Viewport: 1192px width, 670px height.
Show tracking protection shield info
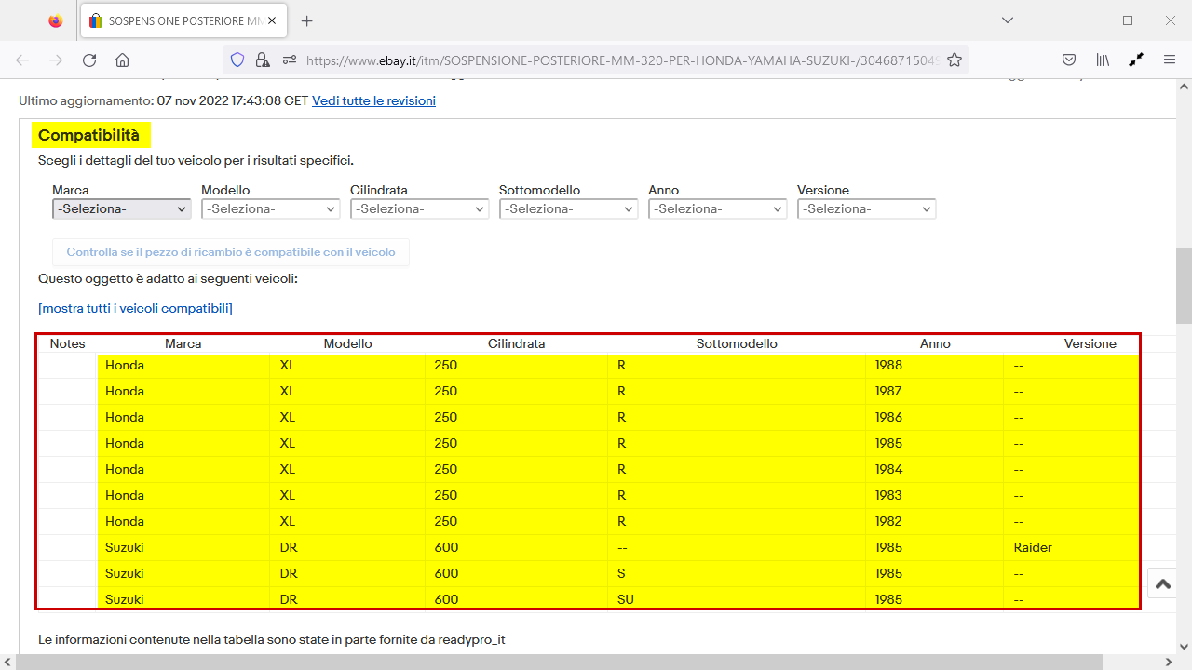click(237, 60)
